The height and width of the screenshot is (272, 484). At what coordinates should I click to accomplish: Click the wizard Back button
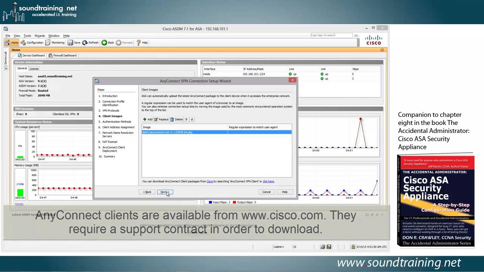(147, 192)
